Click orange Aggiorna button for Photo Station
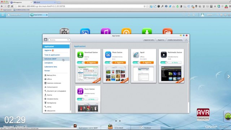The height and width of the screenshot is (130, 231). tap(119, 62)
